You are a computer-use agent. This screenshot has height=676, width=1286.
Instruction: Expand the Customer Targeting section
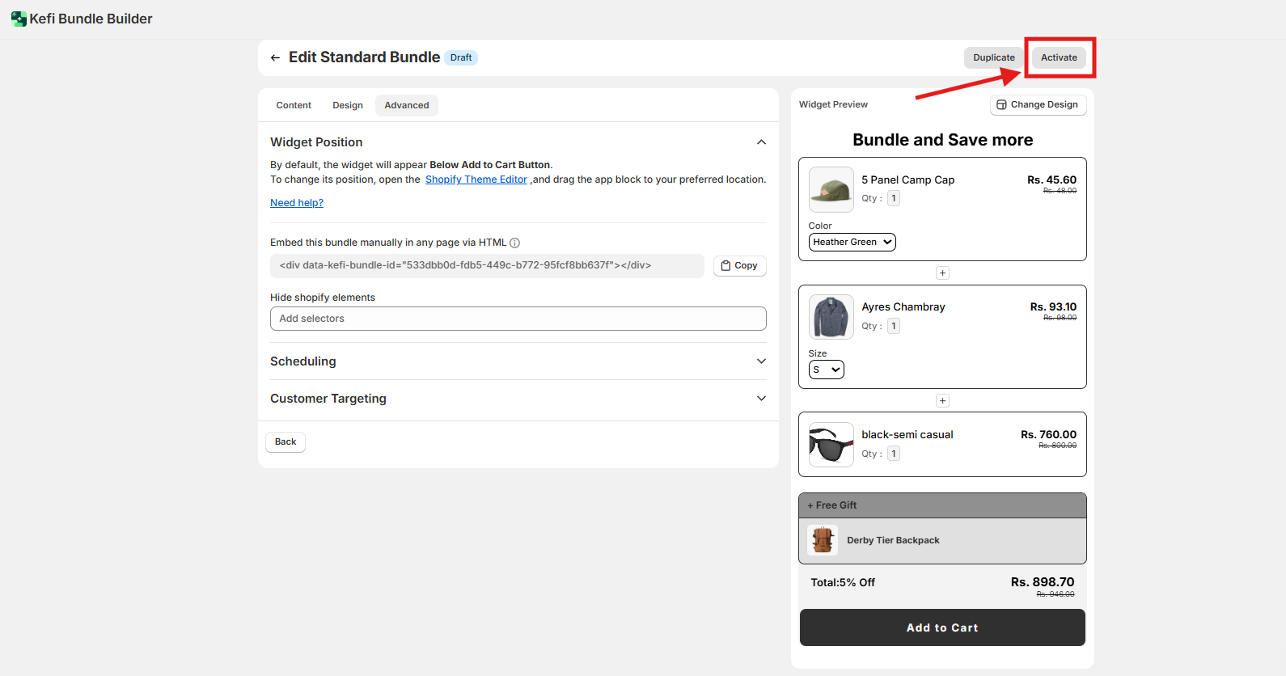(x=760, y=399)
